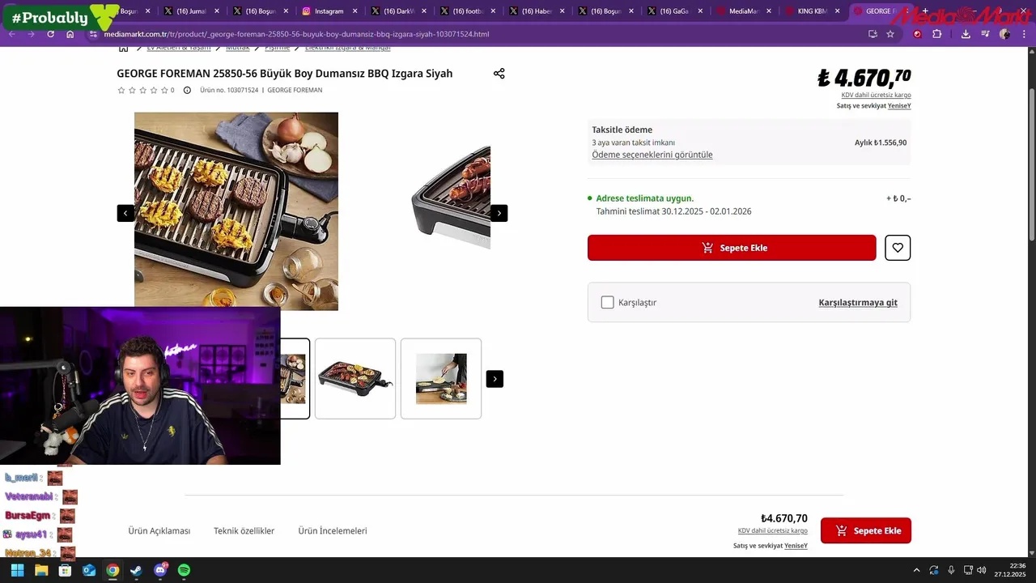Click the info icon next to rating stars

click(x=187, y=90)
